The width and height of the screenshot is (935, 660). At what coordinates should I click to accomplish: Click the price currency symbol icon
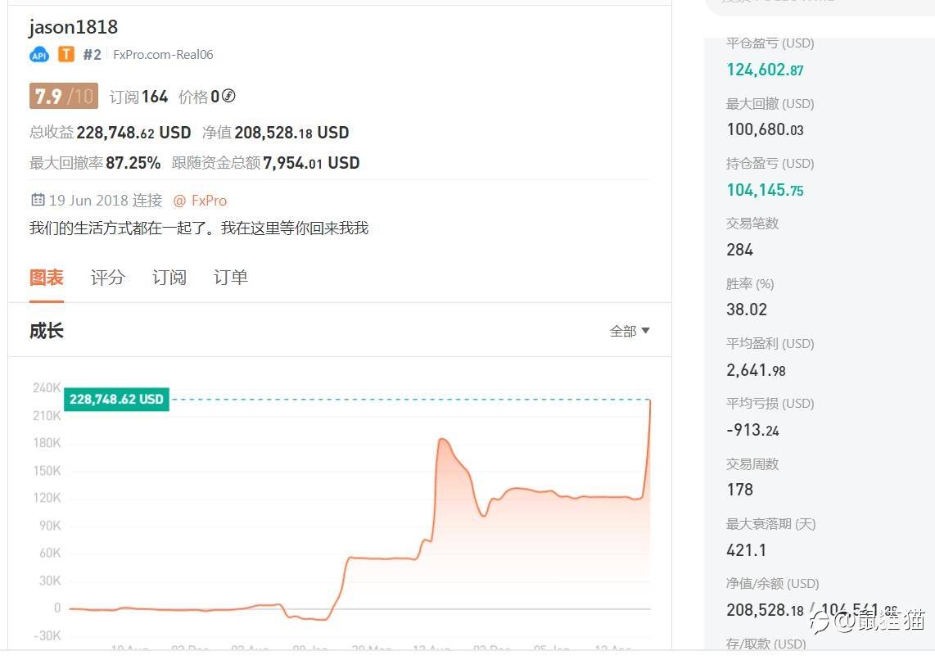(228, 95)
